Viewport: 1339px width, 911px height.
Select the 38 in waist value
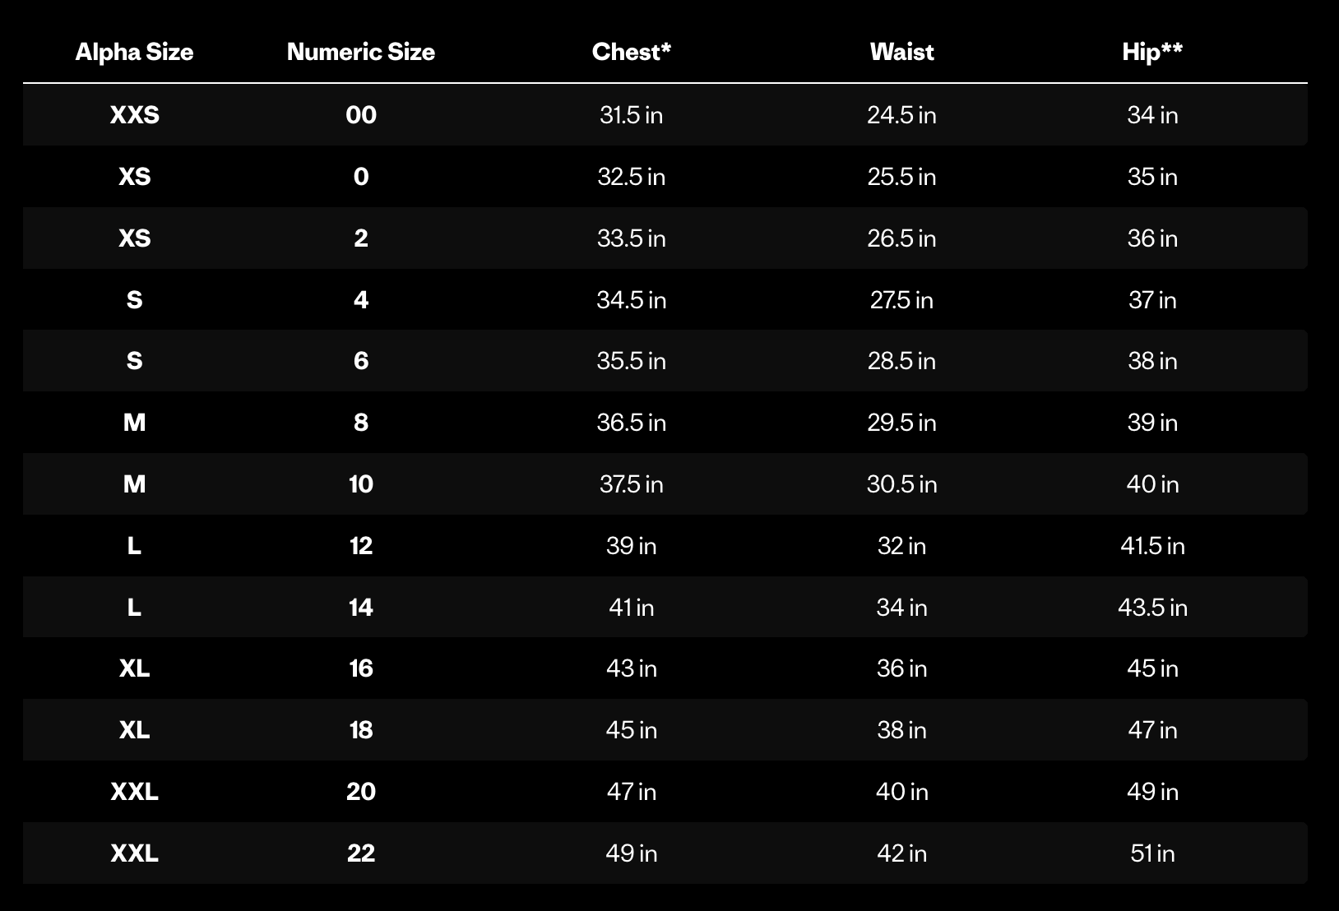click(x=901, y=730)
